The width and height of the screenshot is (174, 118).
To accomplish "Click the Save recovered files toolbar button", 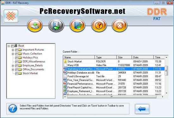I will coord(35,26).
